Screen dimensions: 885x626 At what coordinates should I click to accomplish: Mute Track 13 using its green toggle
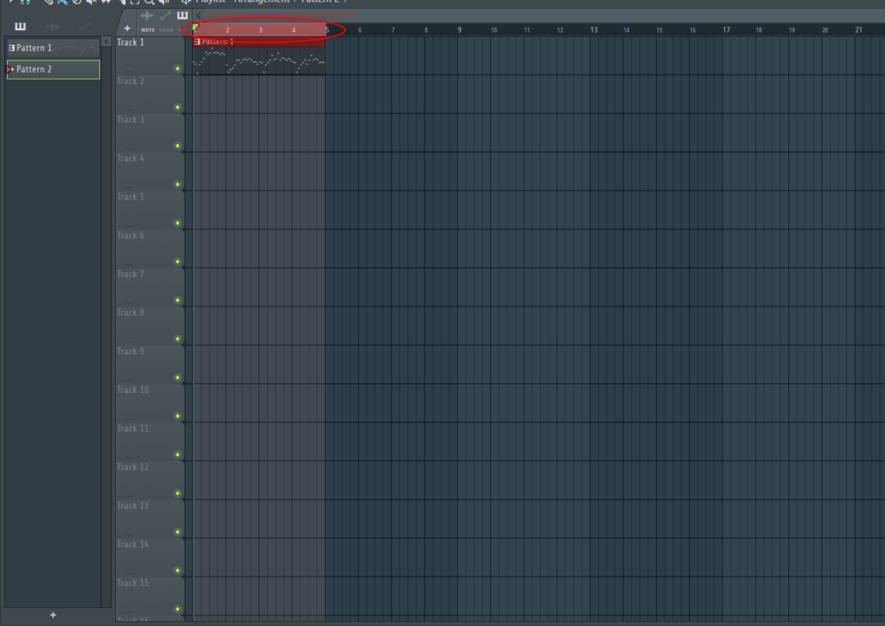click(177, 532)
